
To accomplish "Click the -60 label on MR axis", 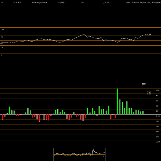I will pos(157,132).
